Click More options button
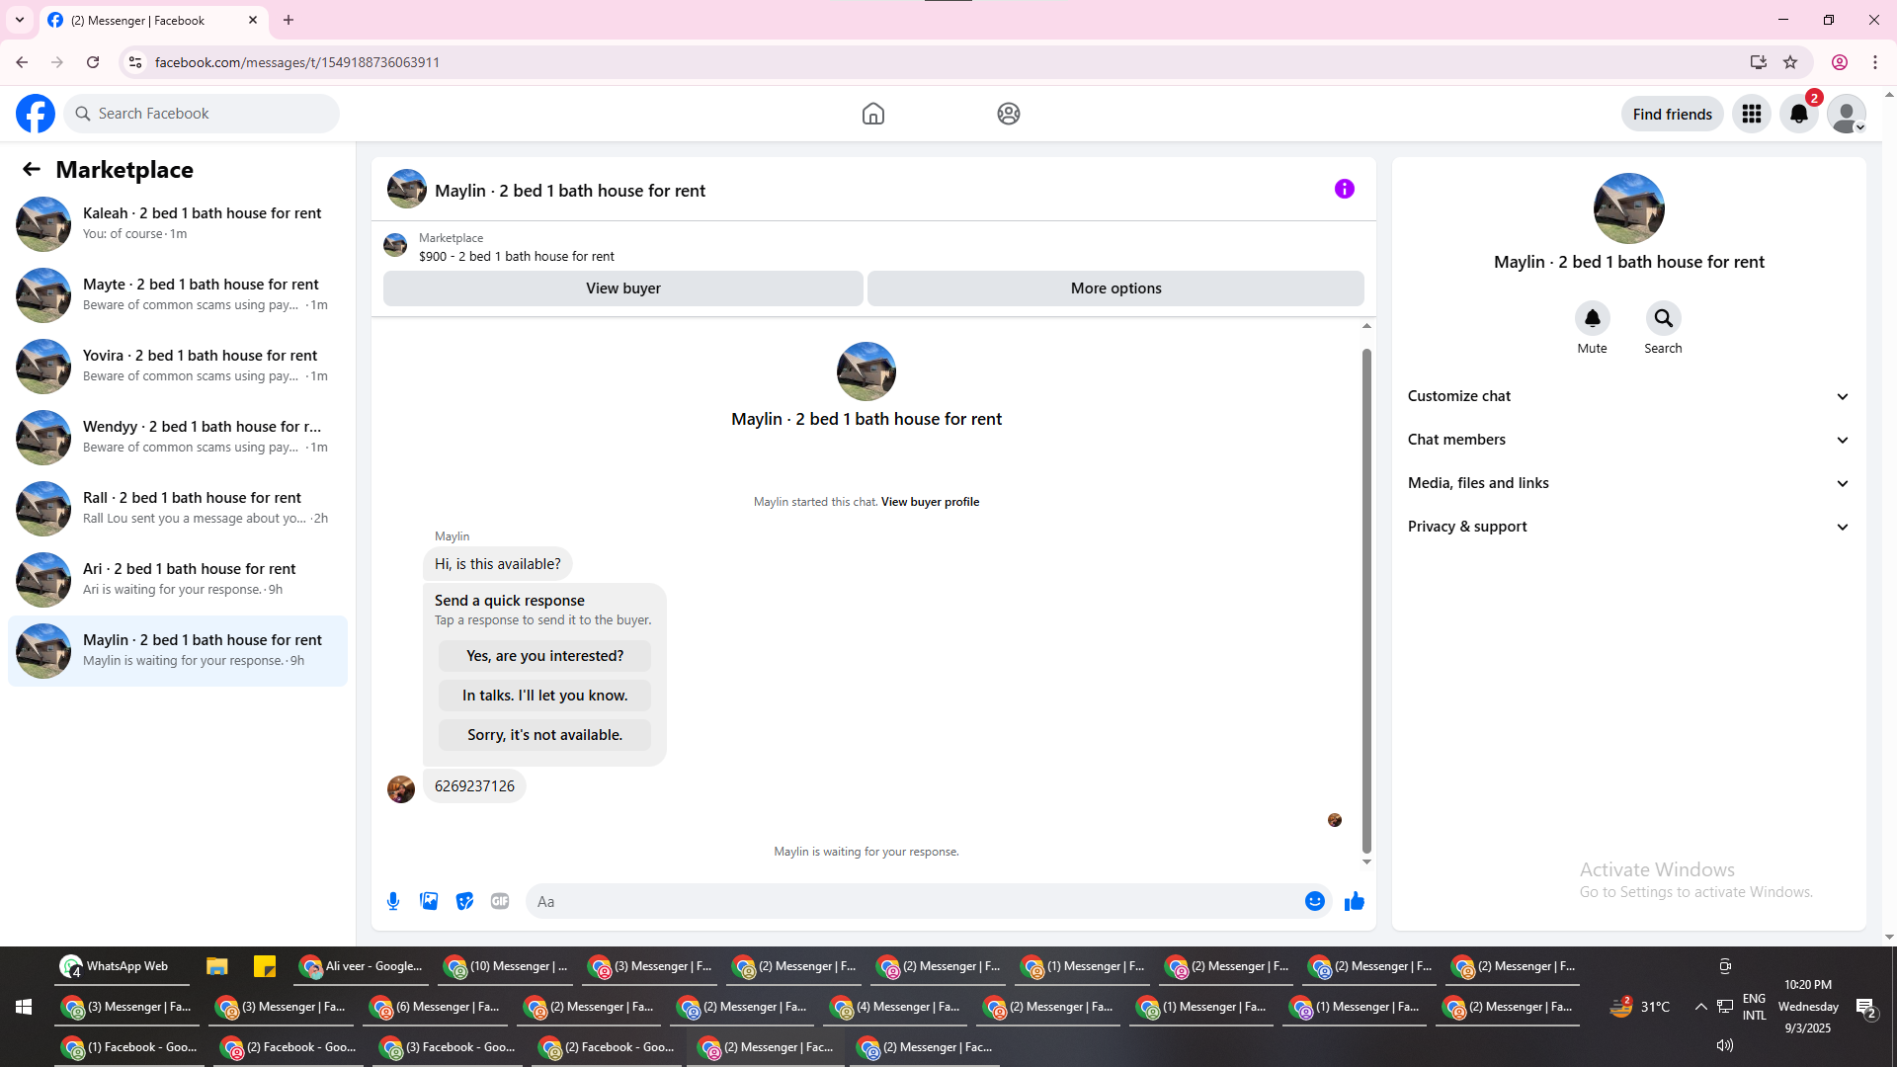The width and height of the screenshot is (1897, 1067). [x=1116, y=288]
